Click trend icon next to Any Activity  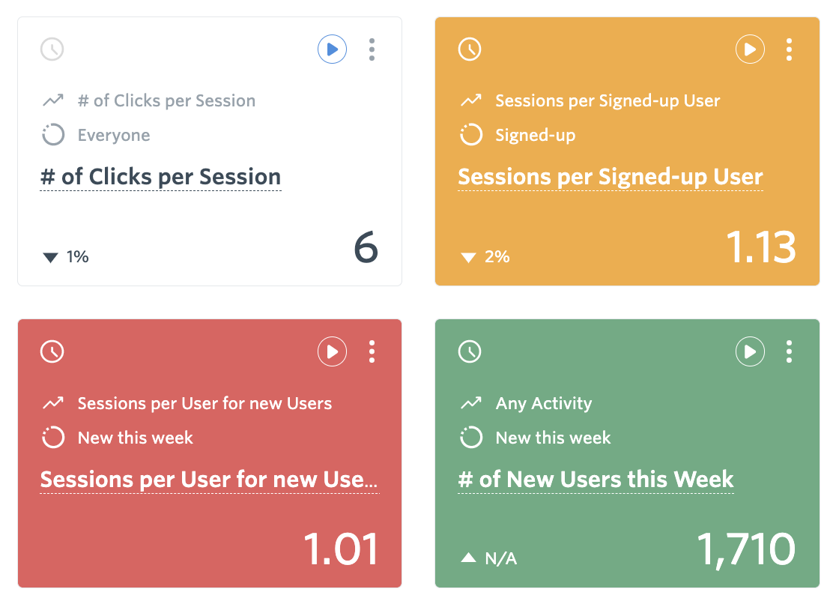click(470, 403)
